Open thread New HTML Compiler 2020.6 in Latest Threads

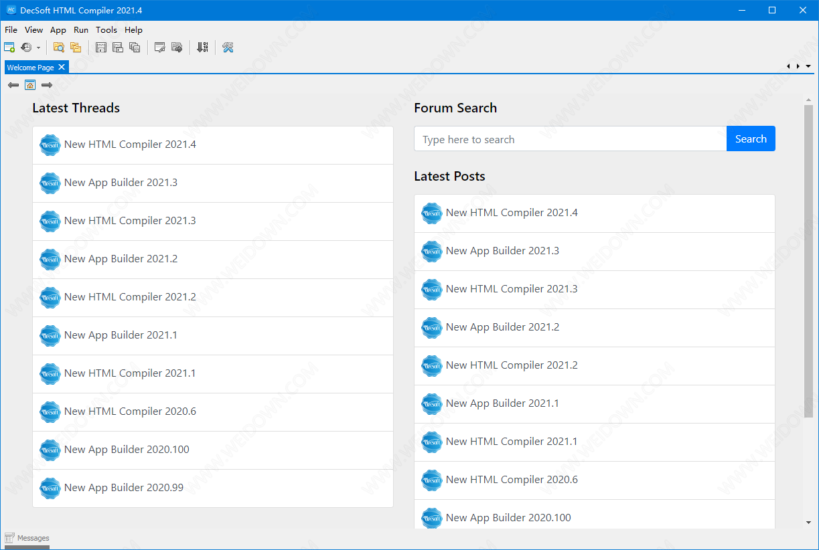(213, 412)
